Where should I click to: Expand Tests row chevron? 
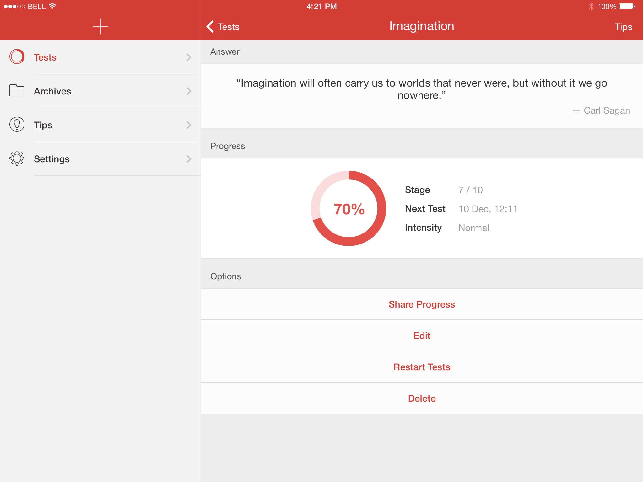coord(189,57)
